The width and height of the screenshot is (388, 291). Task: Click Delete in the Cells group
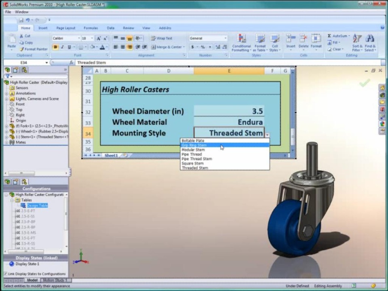304,42
